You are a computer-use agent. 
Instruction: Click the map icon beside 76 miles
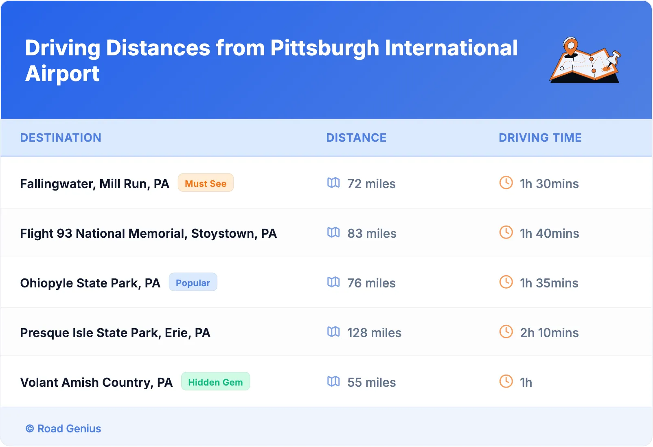(333, 282)
